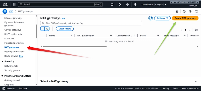Open Managed prefix lists

point(14,43)
